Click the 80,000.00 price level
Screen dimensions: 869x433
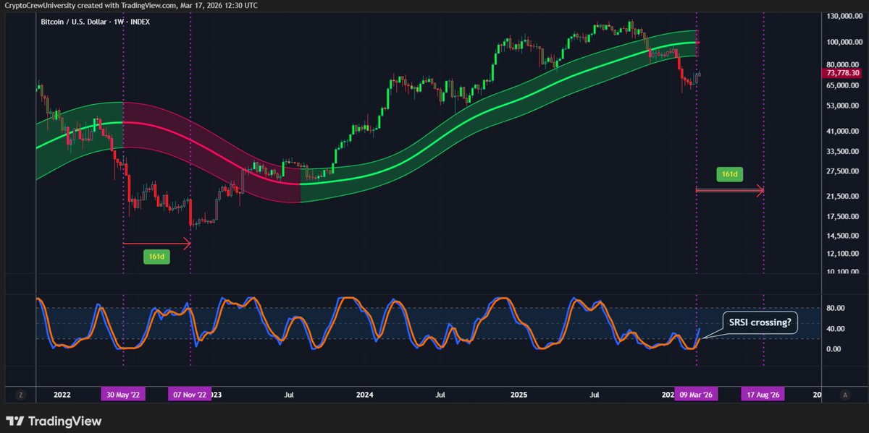[x=844, y=64]
